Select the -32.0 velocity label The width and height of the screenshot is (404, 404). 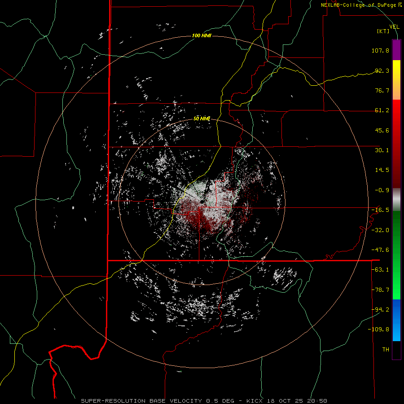pyautogui.click(x=380, y=230)
